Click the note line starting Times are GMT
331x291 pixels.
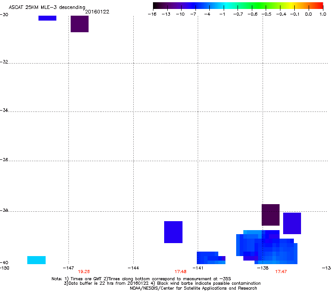tap(141, 279)
